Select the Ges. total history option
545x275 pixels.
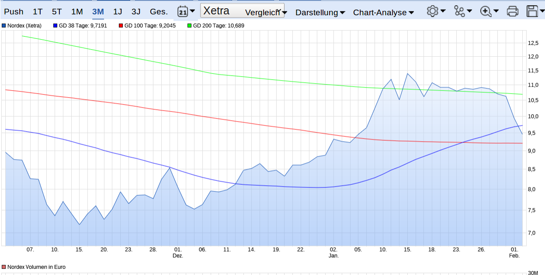point(159,11)
